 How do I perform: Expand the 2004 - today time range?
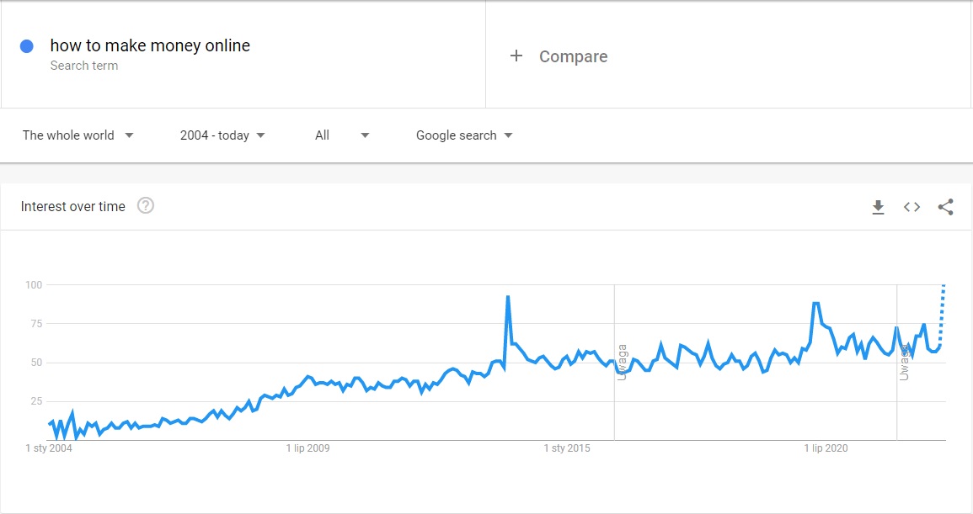tap(222, 135)
